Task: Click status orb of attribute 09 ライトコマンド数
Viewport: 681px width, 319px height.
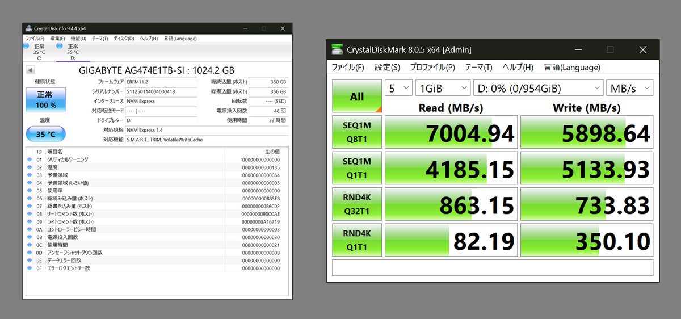Action: click(30, 221)
